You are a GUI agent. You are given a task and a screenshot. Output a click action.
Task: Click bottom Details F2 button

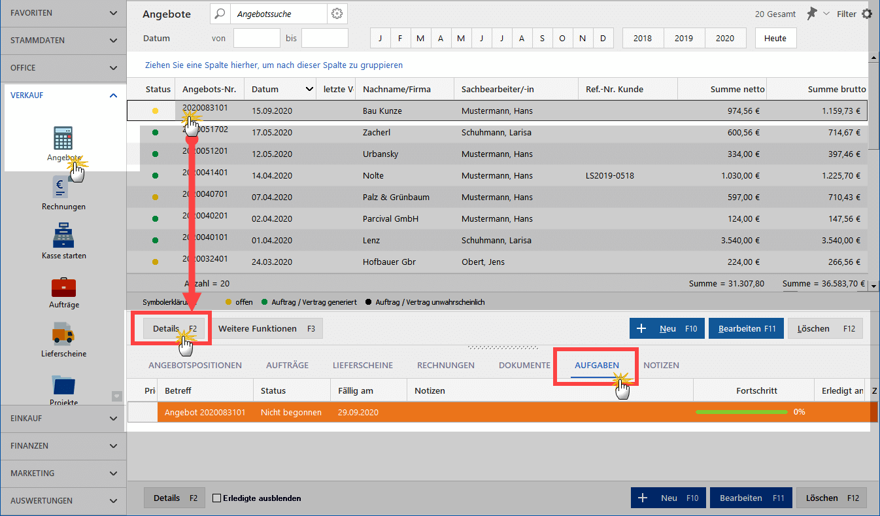[x=175, y=498]
